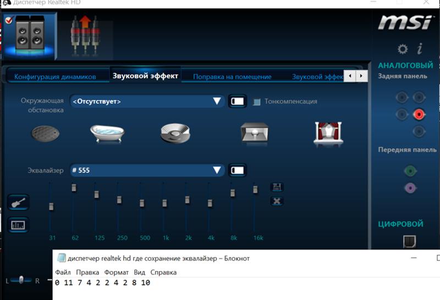Select the digital output RCA connectors icon
440x300 pixels.
point(85,36)
